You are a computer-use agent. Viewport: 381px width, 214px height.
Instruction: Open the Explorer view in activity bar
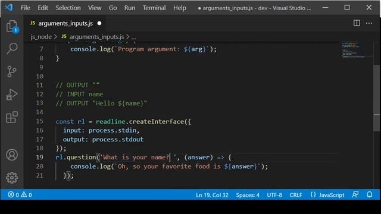point(12,26)
